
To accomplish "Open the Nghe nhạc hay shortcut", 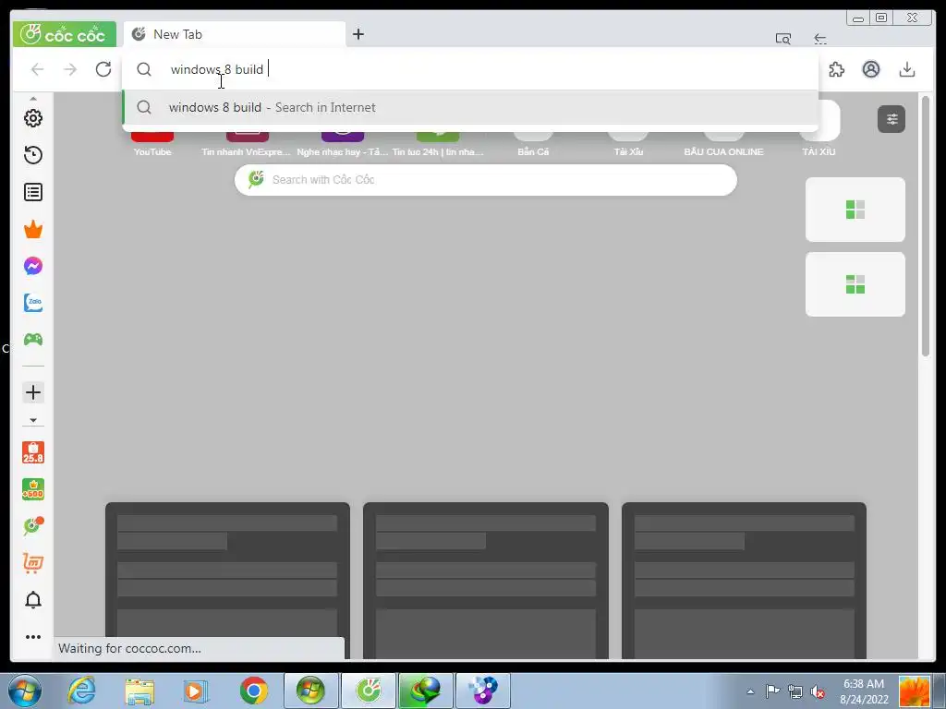I will pyautogui.click(x=343, y=145).
